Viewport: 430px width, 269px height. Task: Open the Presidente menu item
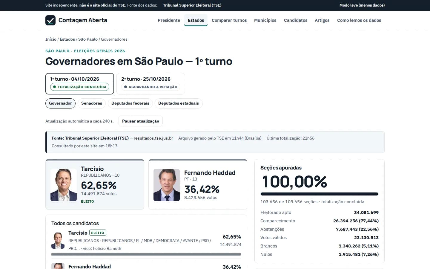(x=169, y=20)
